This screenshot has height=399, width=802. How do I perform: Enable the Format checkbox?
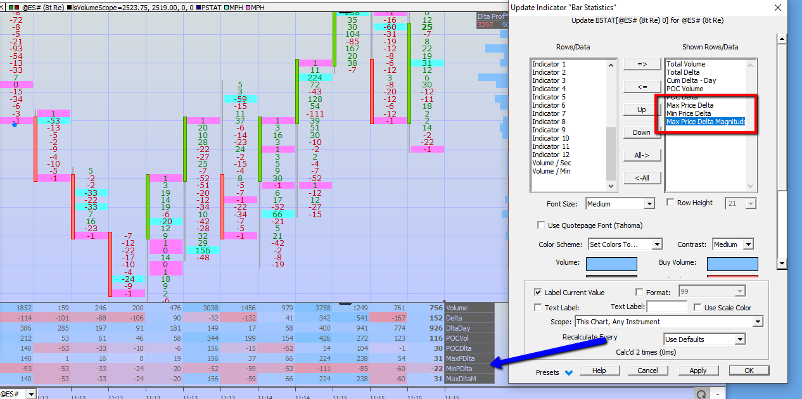(639, 293)
